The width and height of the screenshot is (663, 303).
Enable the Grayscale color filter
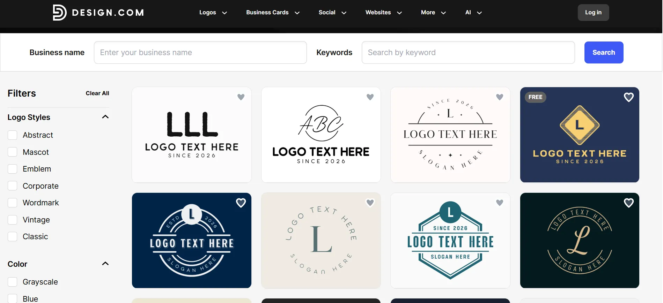point(13,282)
